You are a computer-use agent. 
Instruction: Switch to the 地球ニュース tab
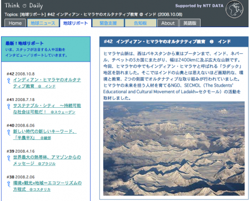tap(43, 23)
